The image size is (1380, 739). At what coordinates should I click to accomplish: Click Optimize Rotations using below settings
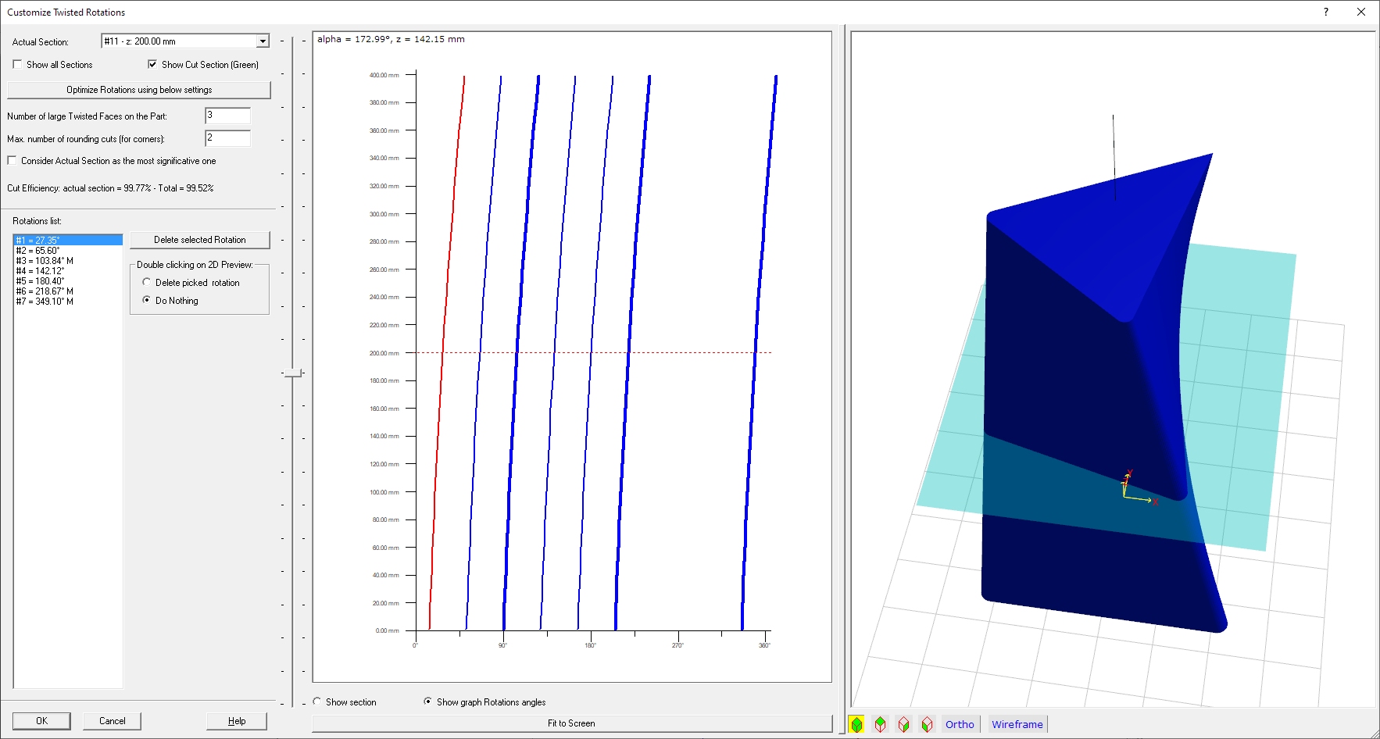pyautogui.click(x=139, y=90)
